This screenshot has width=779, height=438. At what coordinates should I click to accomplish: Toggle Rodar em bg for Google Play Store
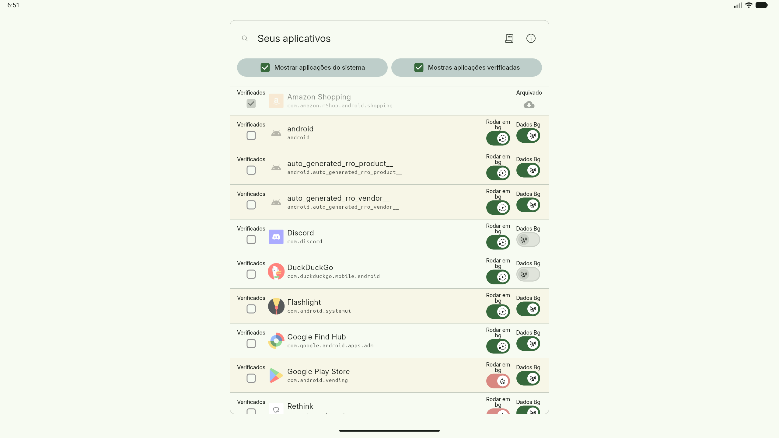pos(498,381)
